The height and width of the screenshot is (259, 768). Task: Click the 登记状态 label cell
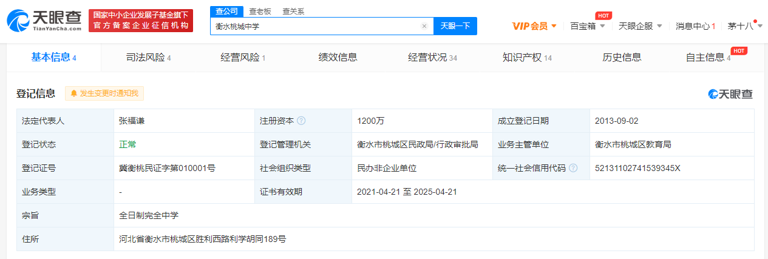[x=65, y=144]
